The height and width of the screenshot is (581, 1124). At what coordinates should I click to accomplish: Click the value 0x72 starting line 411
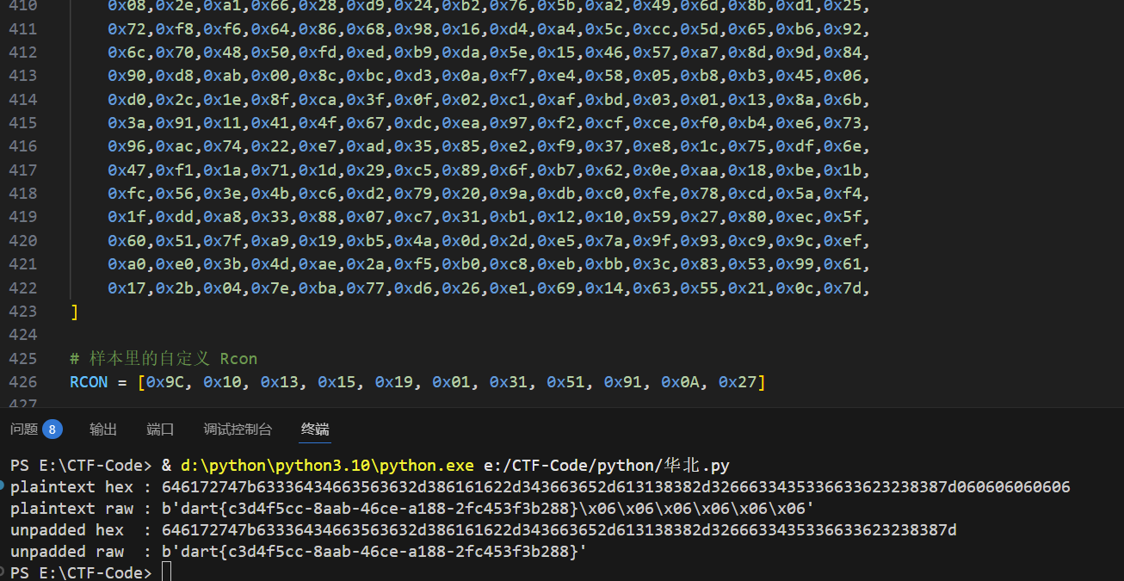coord(127,30)
